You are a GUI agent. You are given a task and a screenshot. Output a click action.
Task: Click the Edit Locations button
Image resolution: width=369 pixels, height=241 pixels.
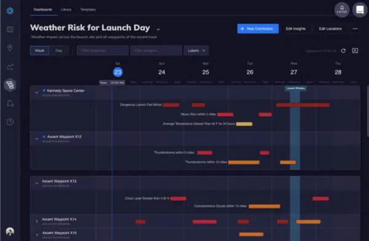[x=330, y=29]
